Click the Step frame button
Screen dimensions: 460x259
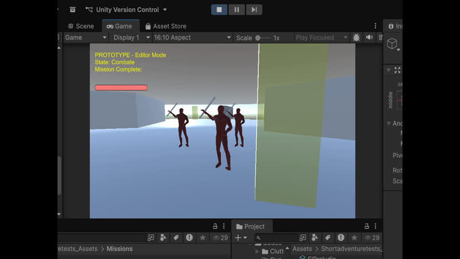click(x=253, y=9)
